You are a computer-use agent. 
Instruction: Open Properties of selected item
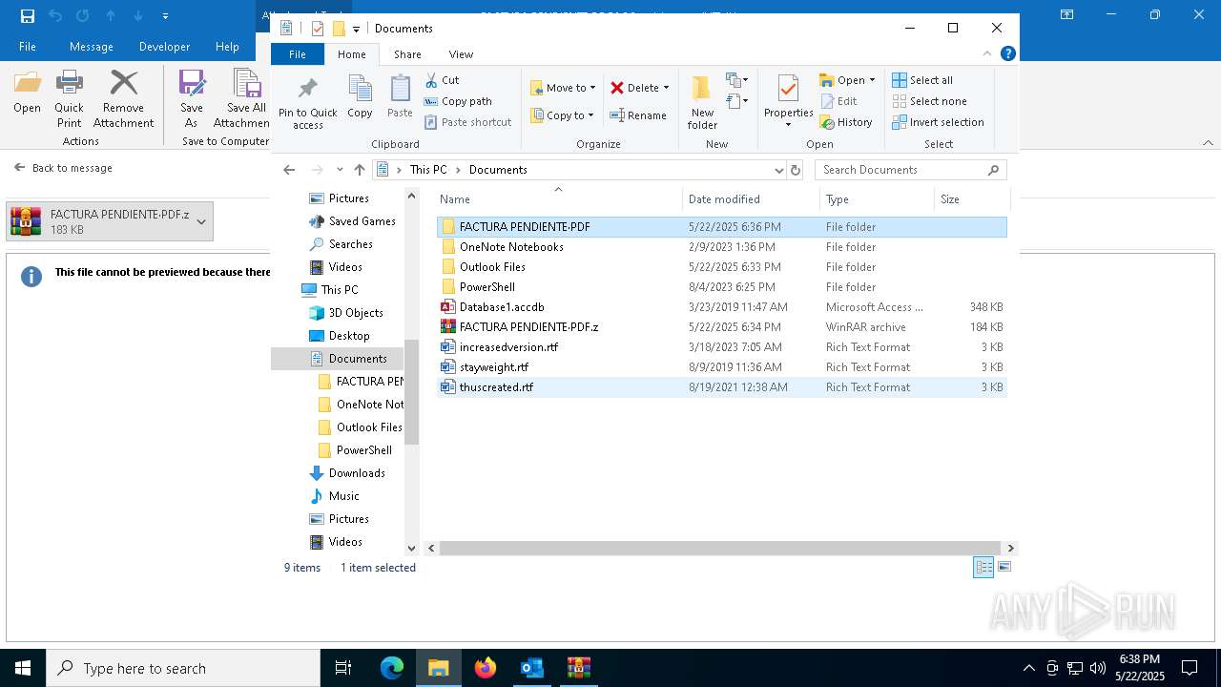788,102
